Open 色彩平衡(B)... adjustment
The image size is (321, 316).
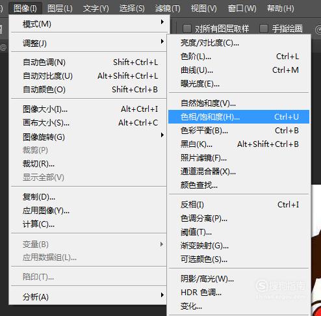(x=238, y=131)
